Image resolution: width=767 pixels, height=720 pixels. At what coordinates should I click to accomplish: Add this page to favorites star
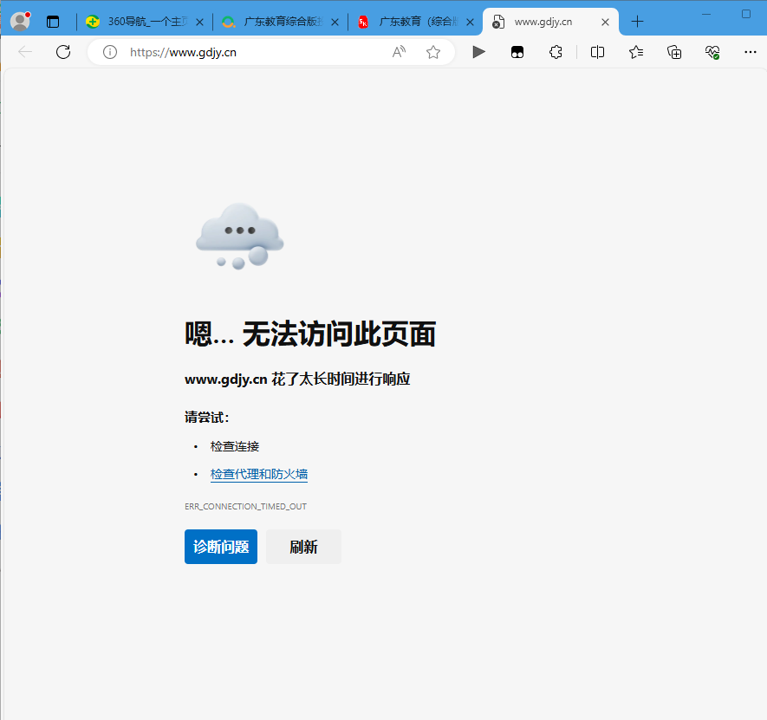[x=433, y=52]
